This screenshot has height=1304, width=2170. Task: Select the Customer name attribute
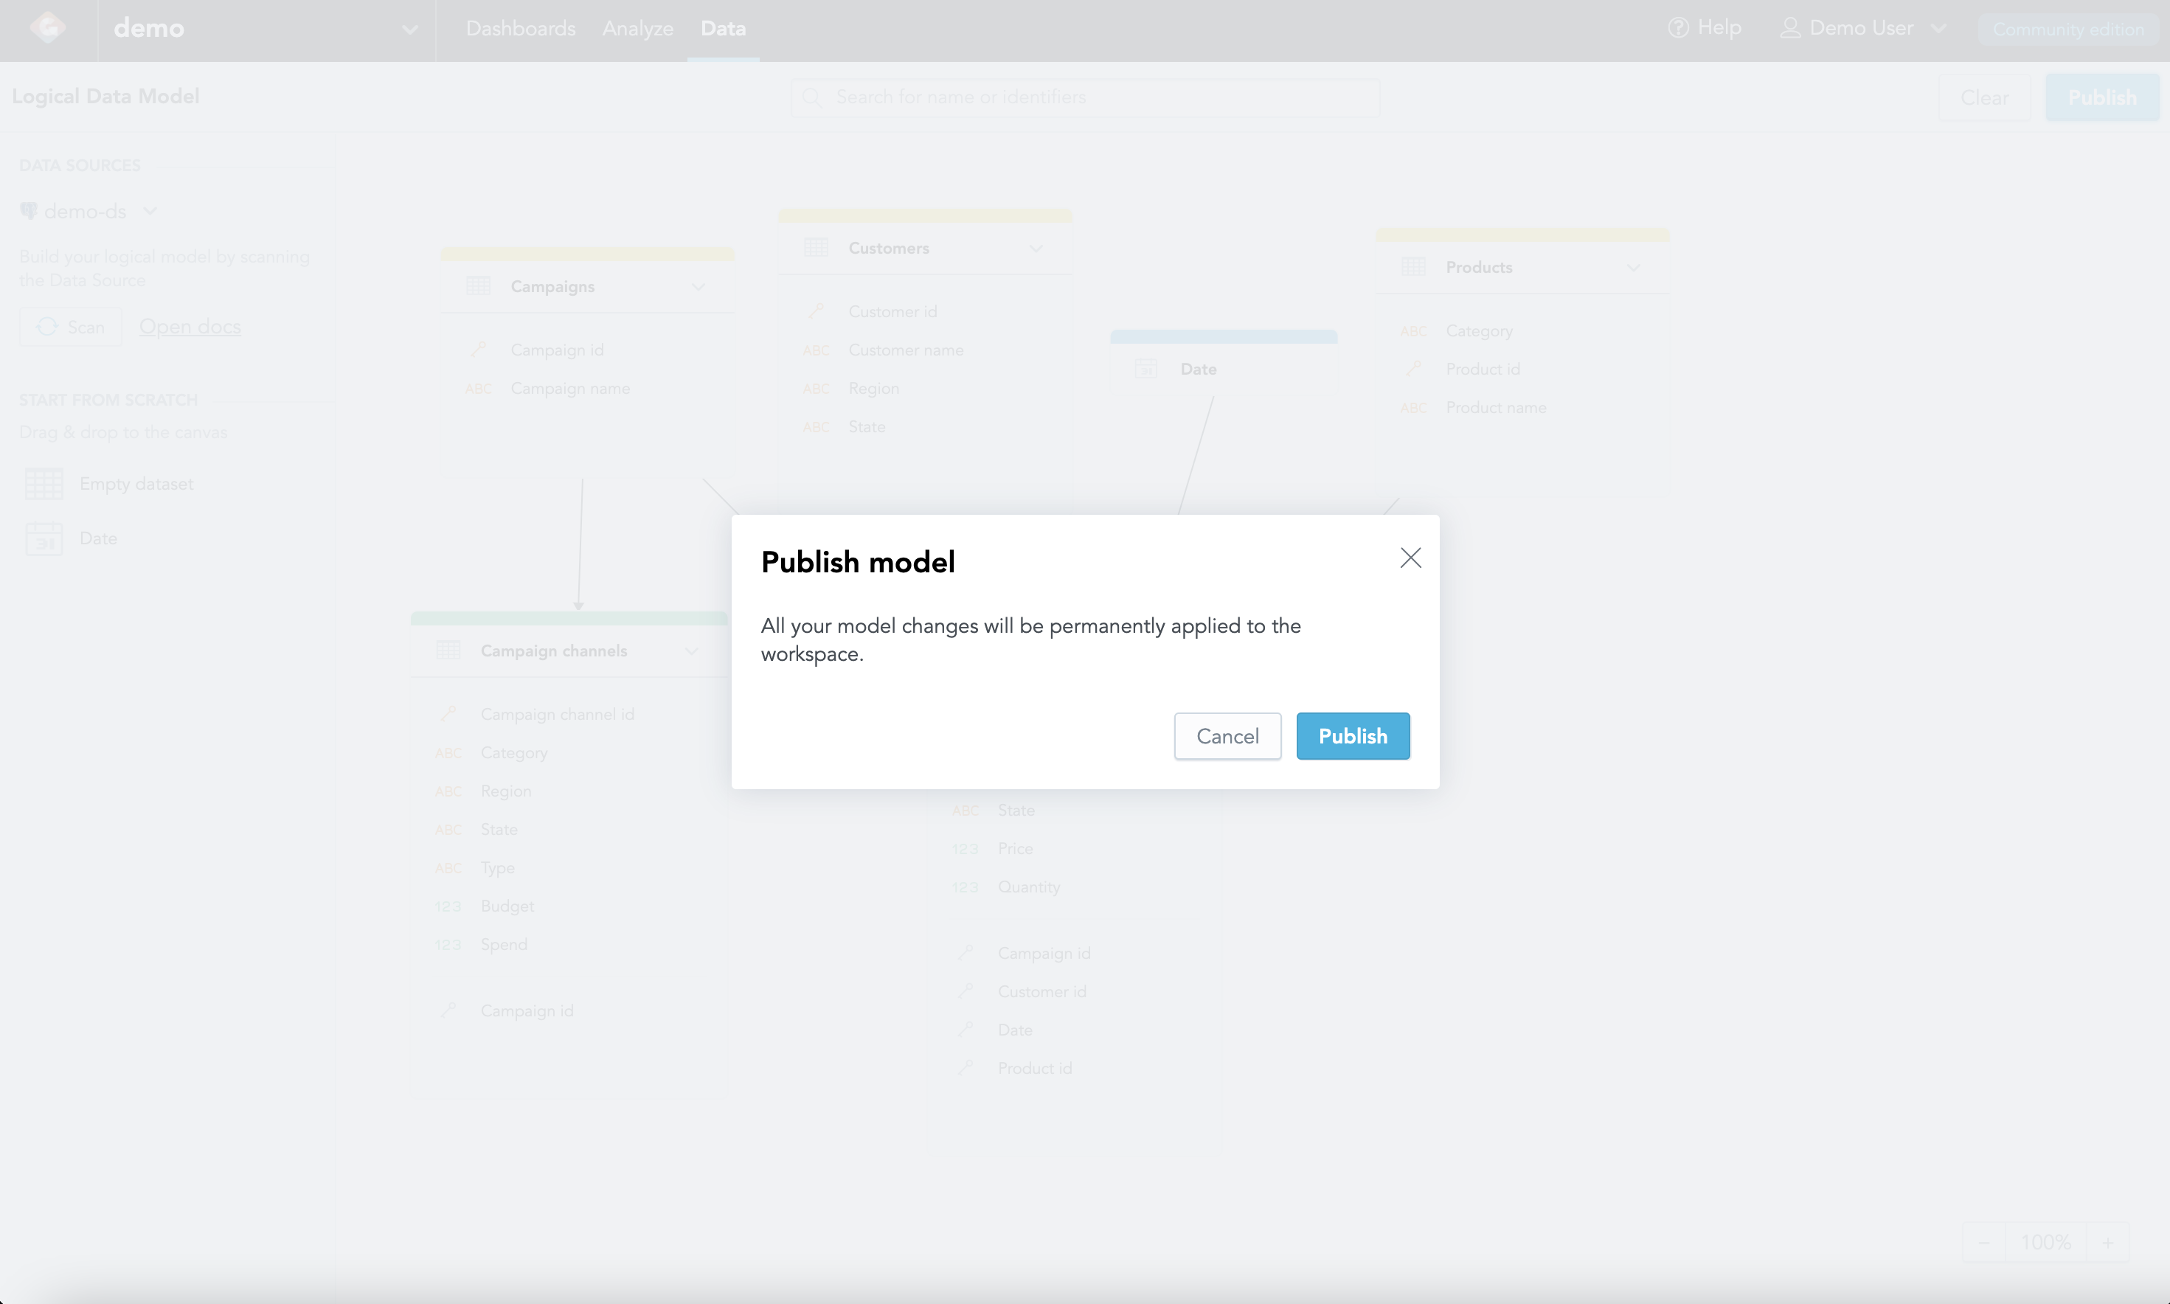(x=906, y=350)
